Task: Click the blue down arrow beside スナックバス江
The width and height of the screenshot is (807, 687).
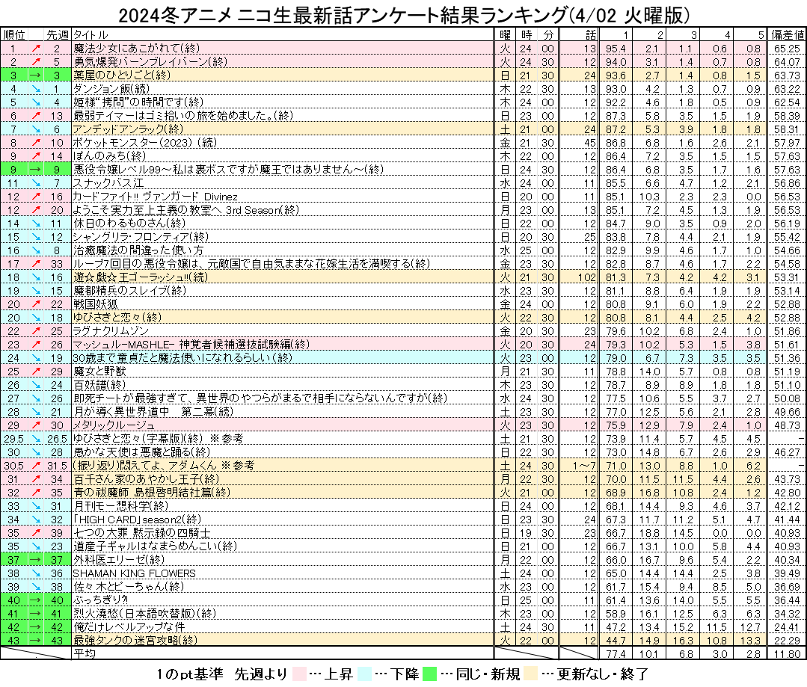Action: (x=36, y=183)
